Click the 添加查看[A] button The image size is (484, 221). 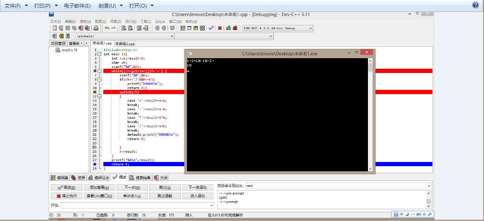point(100,187)
